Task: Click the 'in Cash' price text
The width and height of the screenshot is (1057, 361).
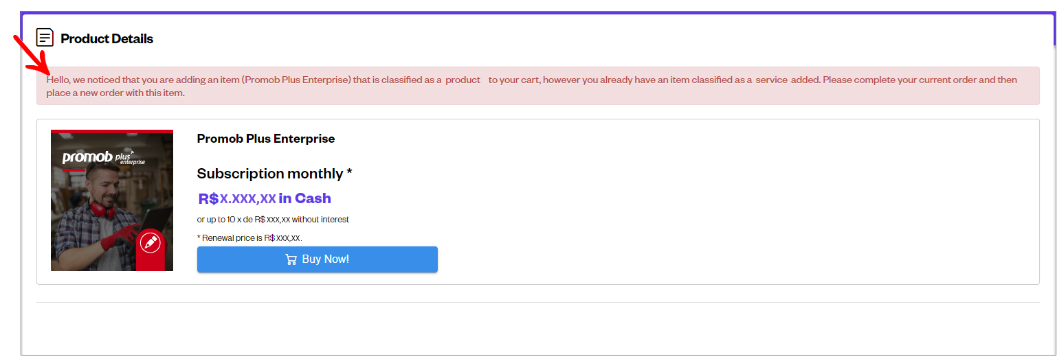Action: tap(305, 198)
